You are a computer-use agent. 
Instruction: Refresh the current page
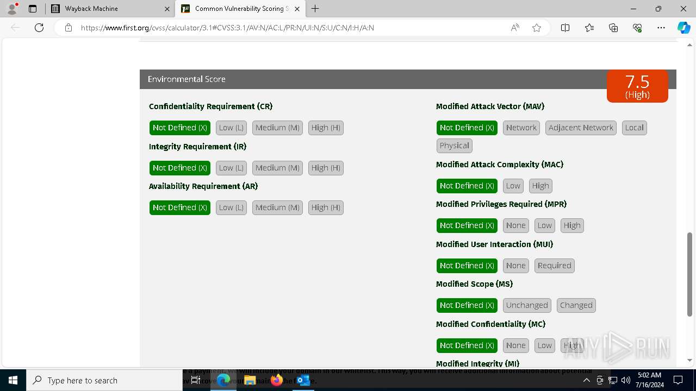coord(39,28)
